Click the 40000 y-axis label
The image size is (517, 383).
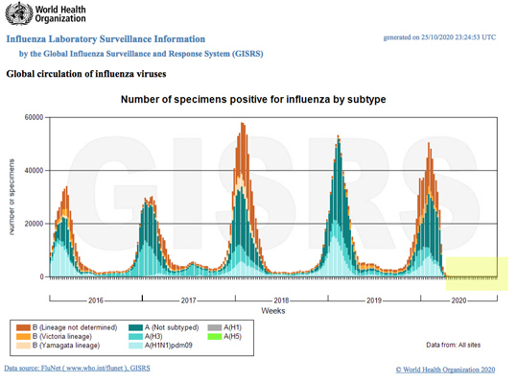34,171
